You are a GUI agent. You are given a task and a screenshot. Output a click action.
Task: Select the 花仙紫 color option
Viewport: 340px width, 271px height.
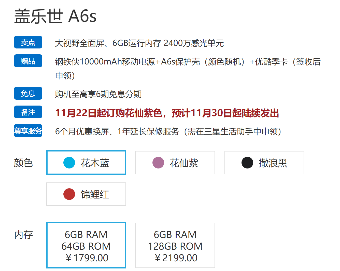pos(175,163)
